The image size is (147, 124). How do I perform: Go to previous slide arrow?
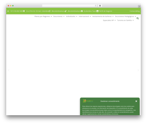pyautogui.click(x=9, y=70)
